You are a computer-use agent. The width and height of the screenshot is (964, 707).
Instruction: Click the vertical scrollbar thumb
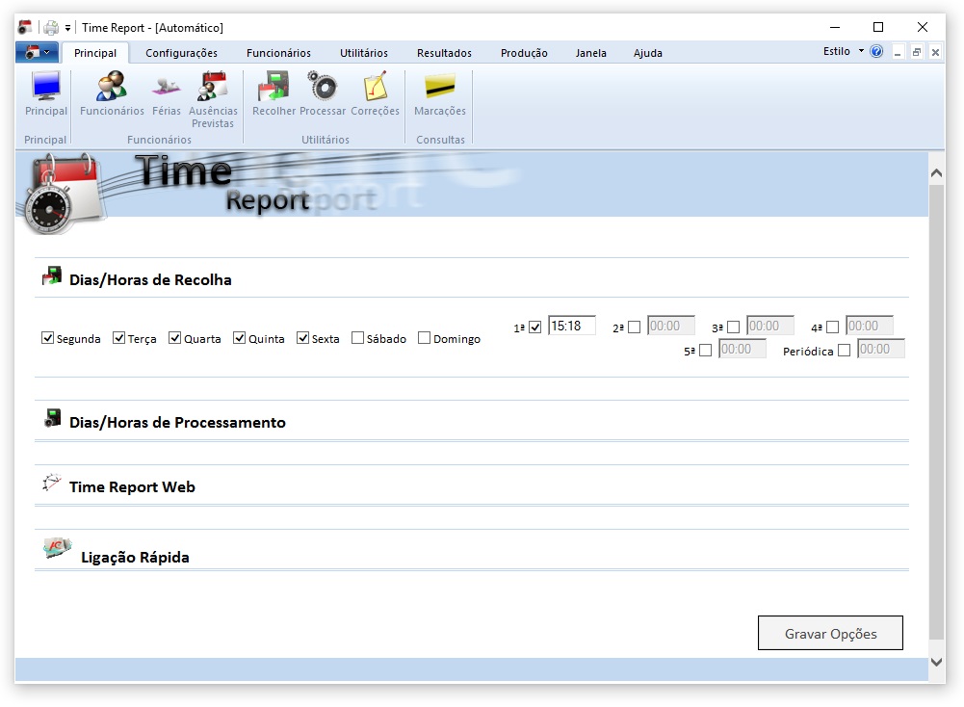point(936,412)
